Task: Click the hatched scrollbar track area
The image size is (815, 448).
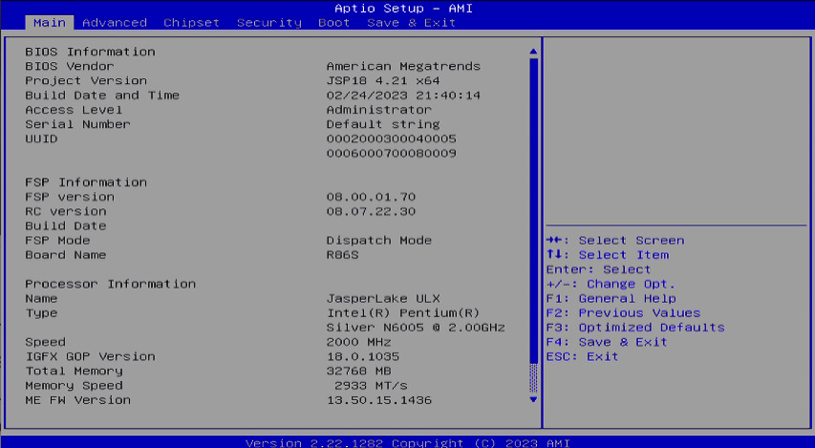Action: [x=533, y=378]
